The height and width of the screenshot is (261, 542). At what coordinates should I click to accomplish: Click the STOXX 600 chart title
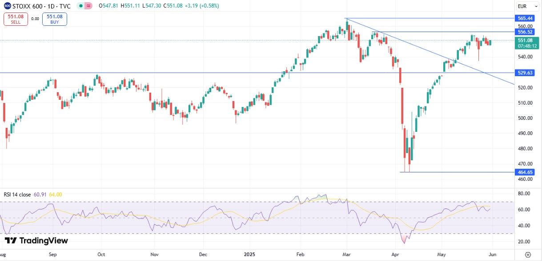(42, 6)
